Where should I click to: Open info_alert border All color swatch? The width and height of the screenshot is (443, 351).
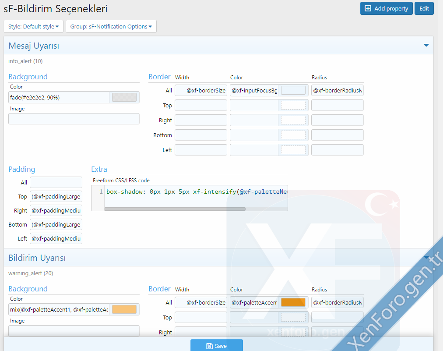click(x=293, y=91)
